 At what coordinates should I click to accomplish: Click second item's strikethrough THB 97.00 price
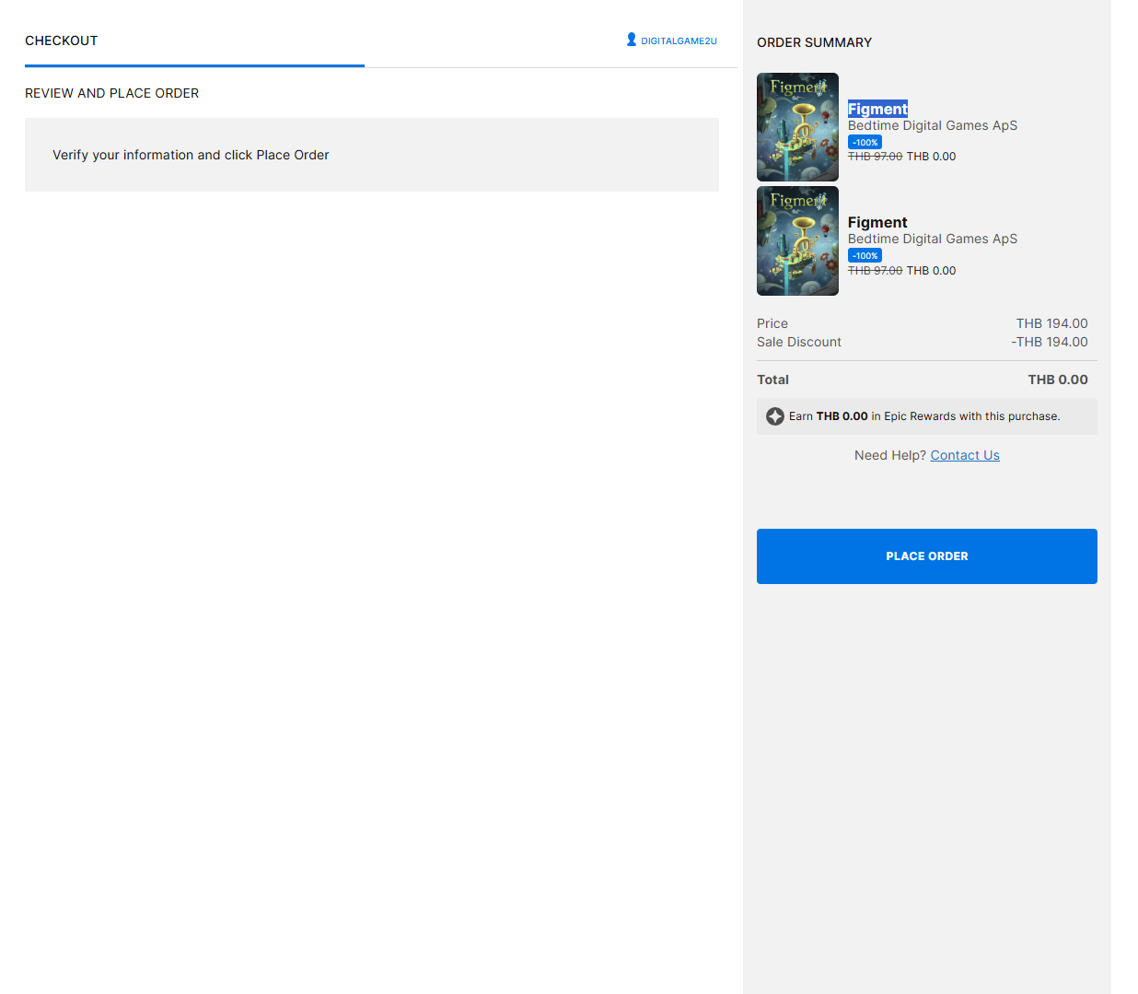pos(875,271)
